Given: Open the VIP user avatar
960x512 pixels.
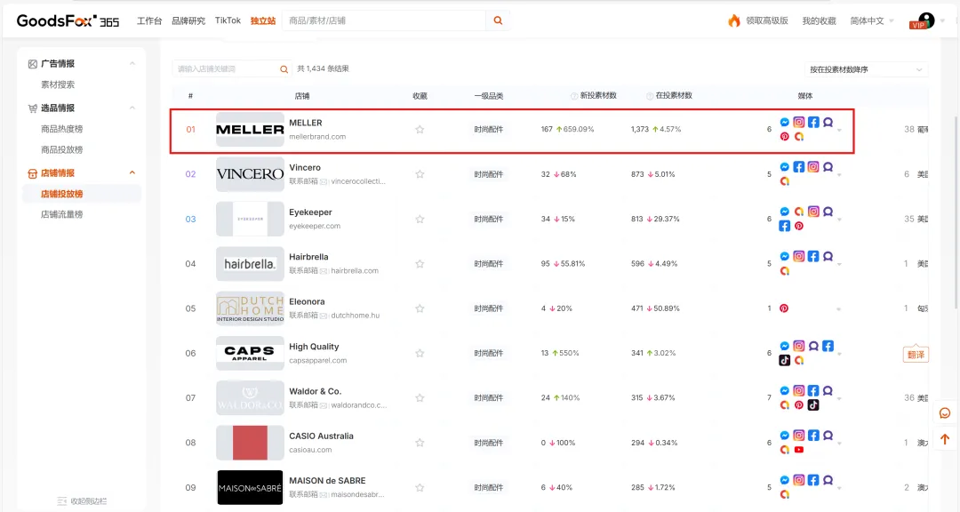Looking at the screenshot, I should pos(925,20).
